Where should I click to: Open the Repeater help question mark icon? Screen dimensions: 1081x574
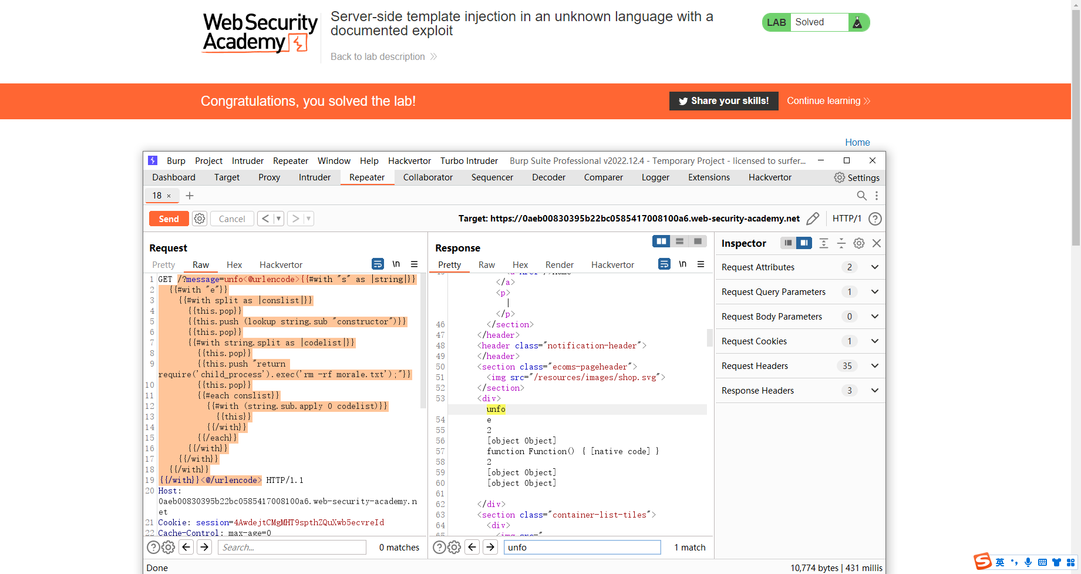[875, 219]
